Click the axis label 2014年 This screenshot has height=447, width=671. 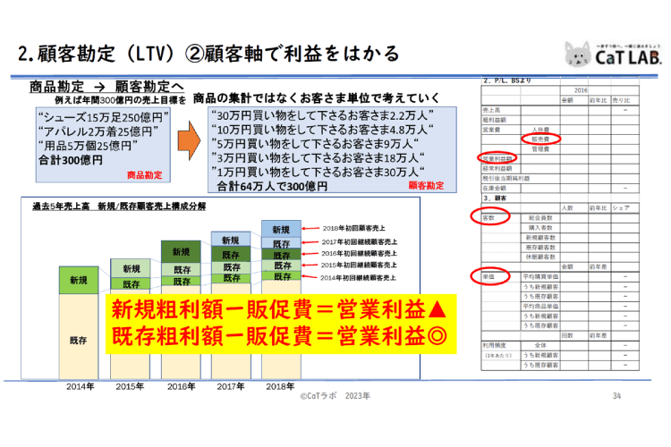click(80, 387)
